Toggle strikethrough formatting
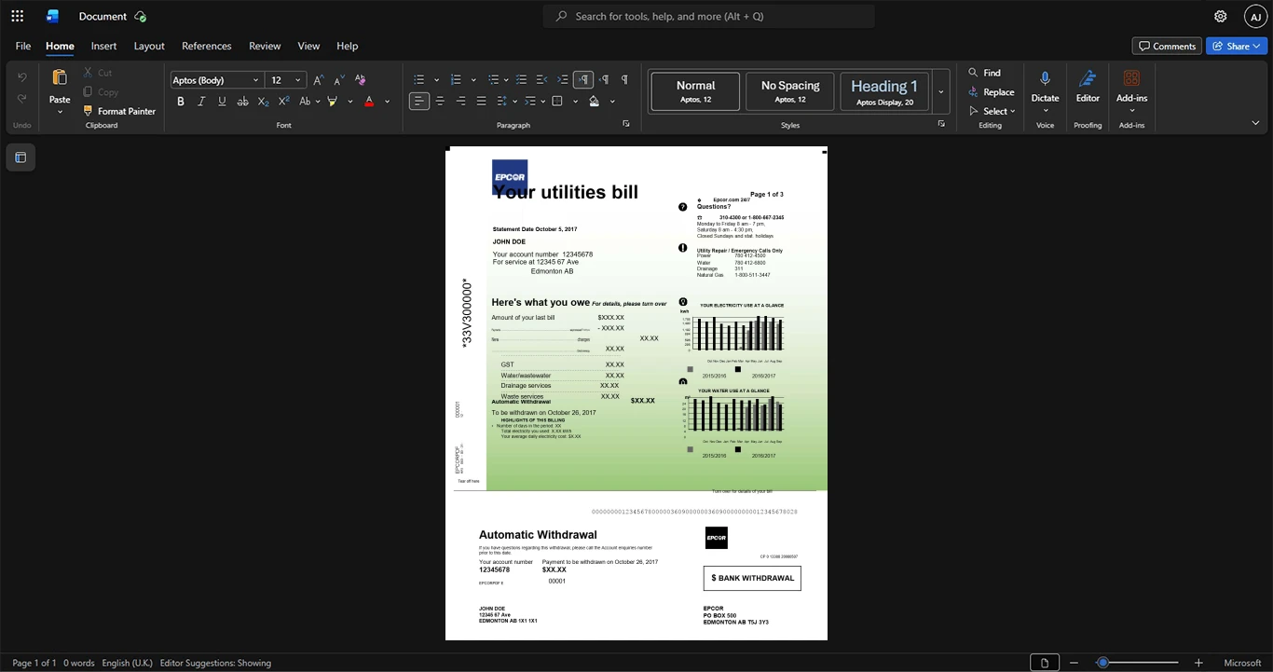 coord(242,101)
